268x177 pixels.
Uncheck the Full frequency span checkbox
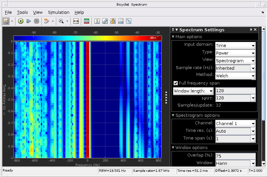click(176, 83)
